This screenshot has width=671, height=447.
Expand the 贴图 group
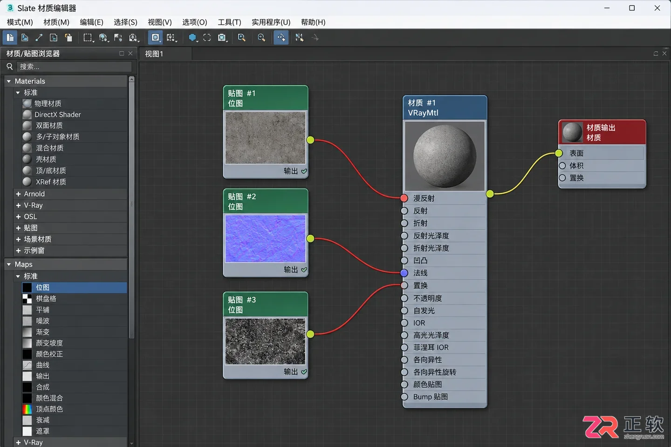click(x=18, y=228)
